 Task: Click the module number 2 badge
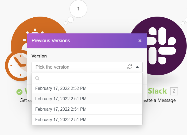pos(174,91)
